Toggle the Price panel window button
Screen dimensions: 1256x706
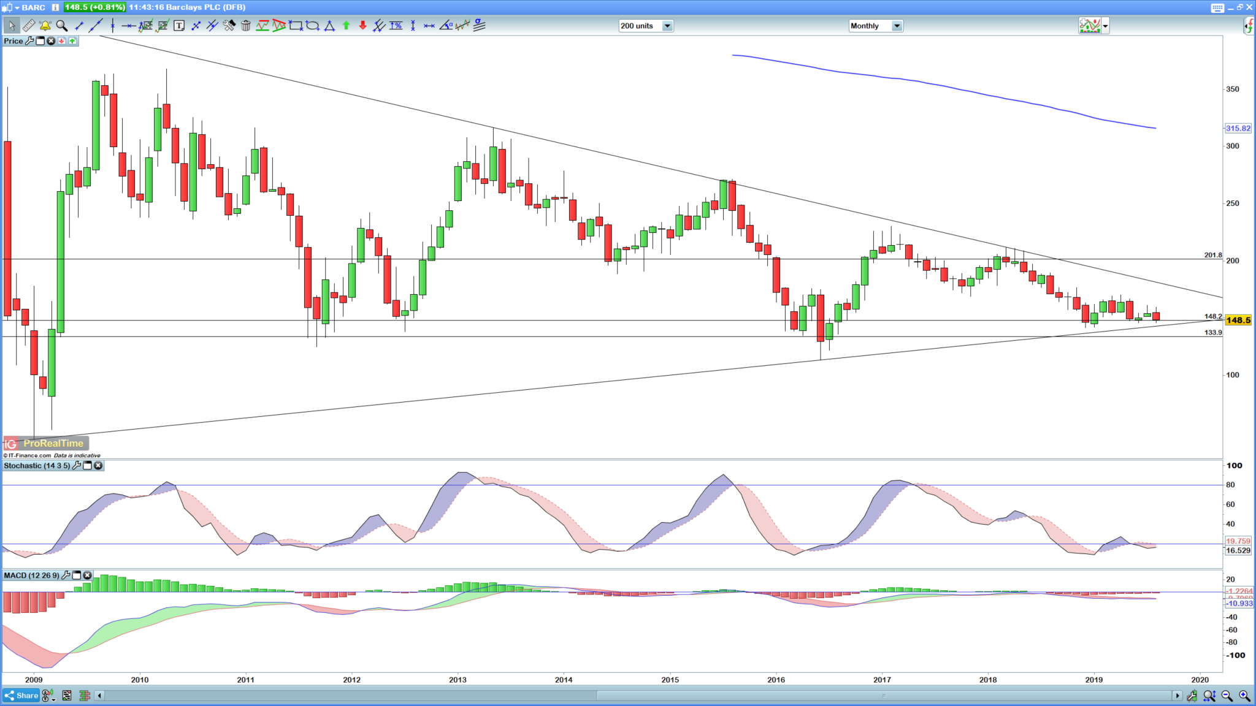40,41
